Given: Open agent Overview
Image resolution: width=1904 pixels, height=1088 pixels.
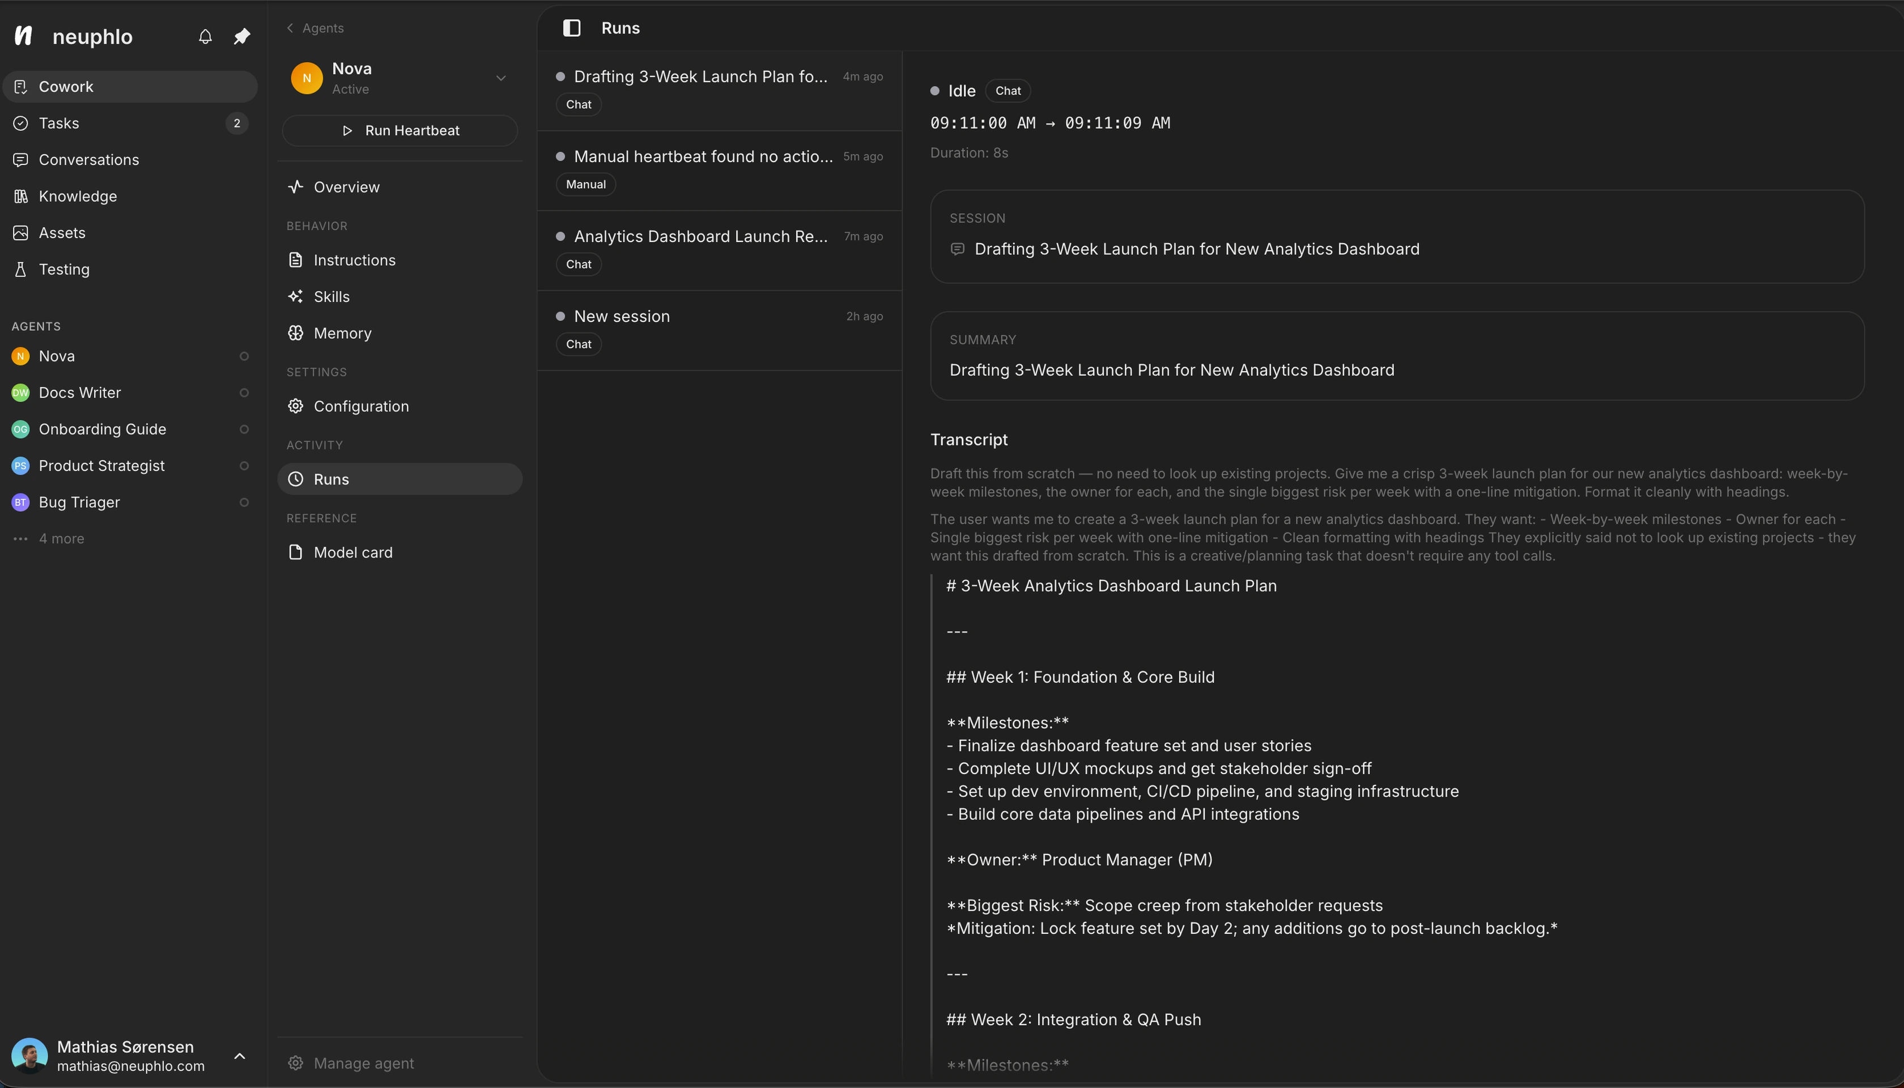Looking at the screenshot, I should (399, 188).
